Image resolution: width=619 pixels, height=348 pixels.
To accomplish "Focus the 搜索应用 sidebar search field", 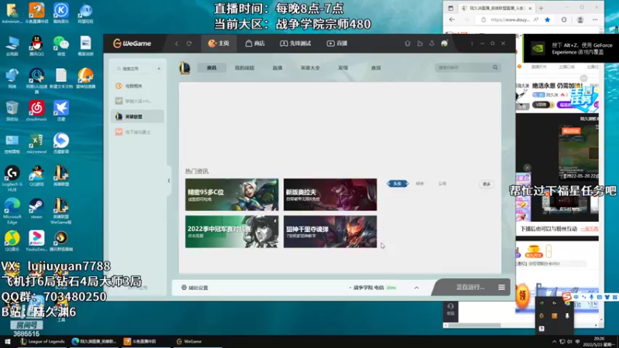I will [x=134, y=69].
